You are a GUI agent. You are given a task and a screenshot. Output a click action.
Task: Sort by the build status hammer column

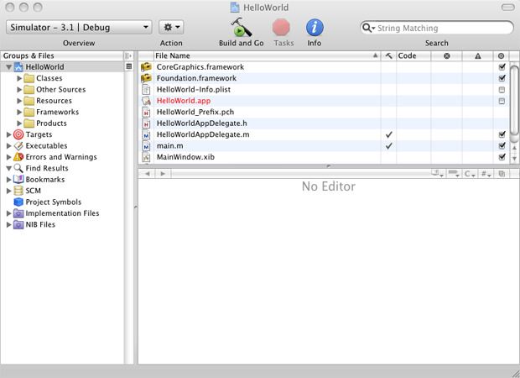click(x=388, y=55)
